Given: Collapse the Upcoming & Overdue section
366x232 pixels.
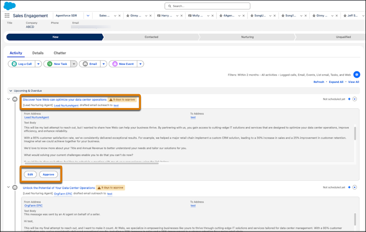Looking at the screenshot, I should click(x=11, y=91).
